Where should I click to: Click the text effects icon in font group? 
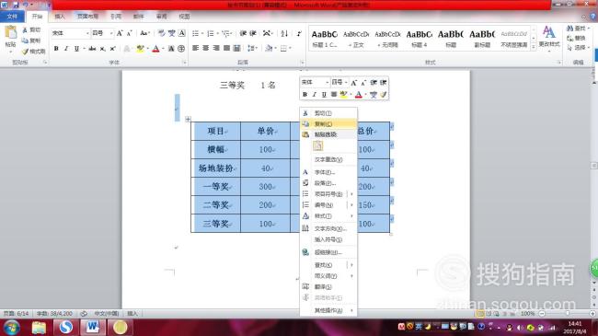pos(127,49)
